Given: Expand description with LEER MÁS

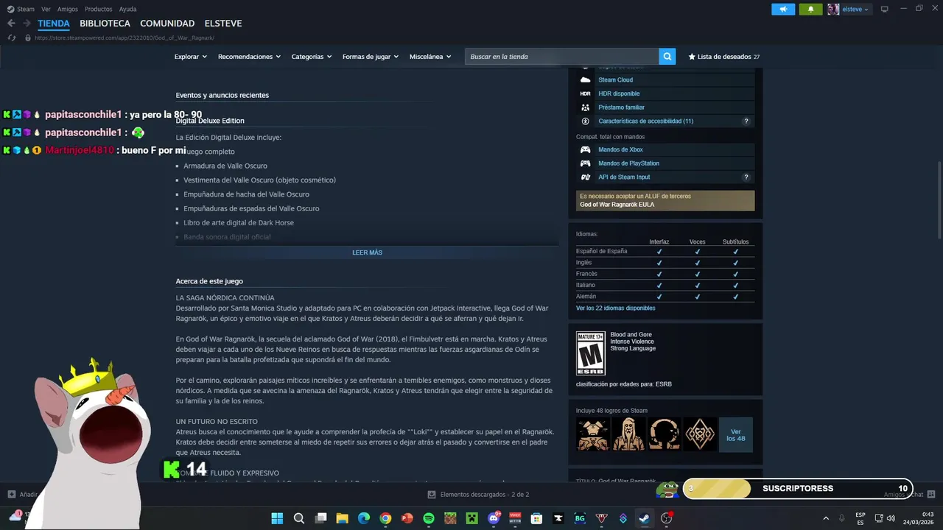Looking at the screenshot, I should 367,252.
